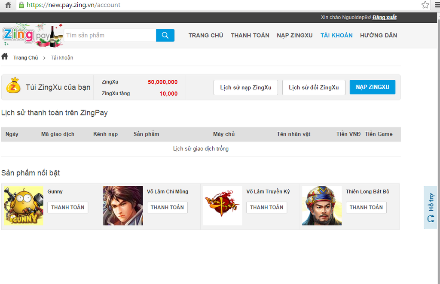
Task: Click the Lịch sử giao dịch trống message
Action: [201, 149]
